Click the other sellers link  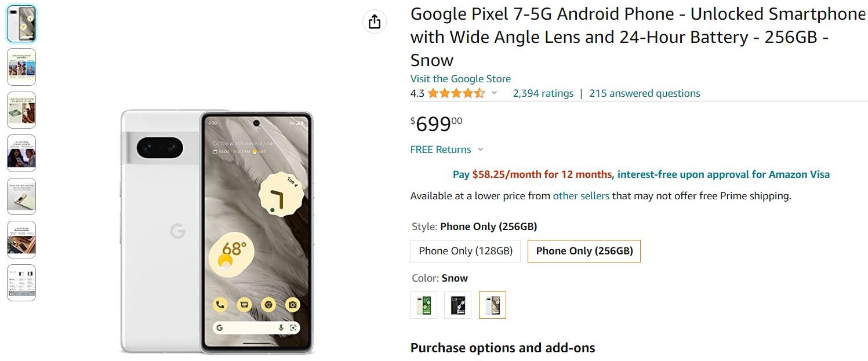coord(581,196)
